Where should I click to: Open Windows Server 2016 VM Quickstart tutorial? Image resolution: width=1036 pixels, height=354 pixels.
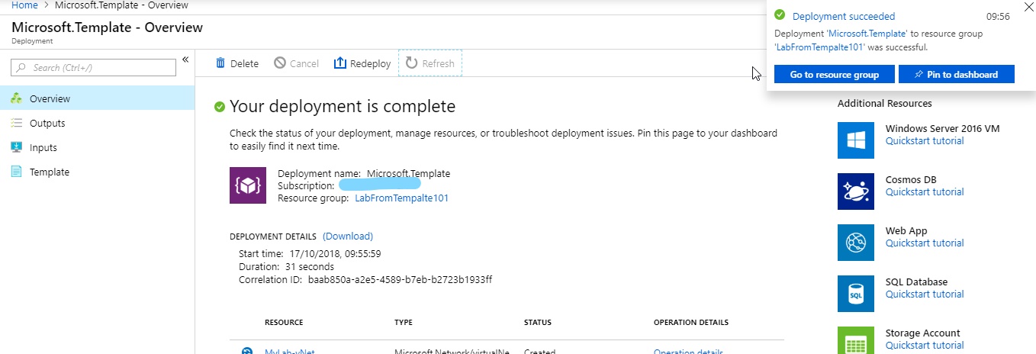tap(925, 141)
